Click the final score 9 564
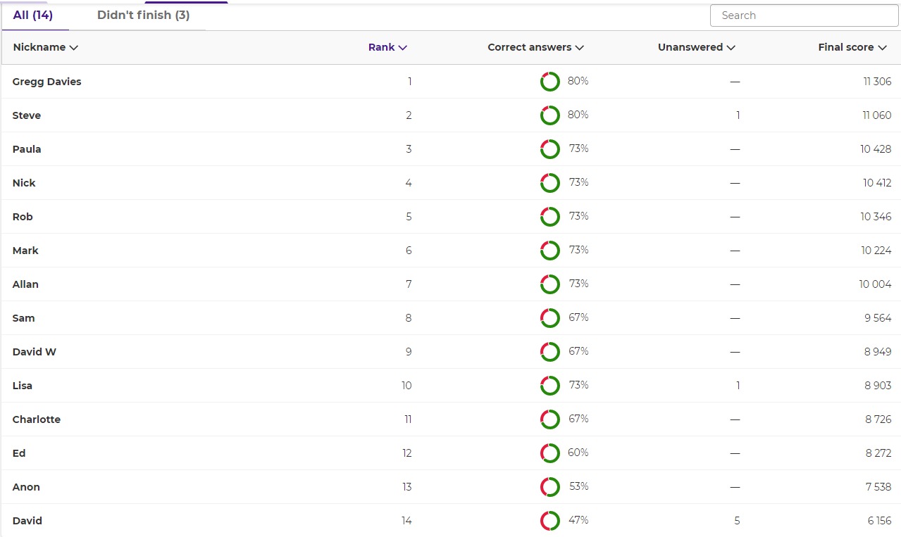 pyautogui.click(x=878, y=318)
